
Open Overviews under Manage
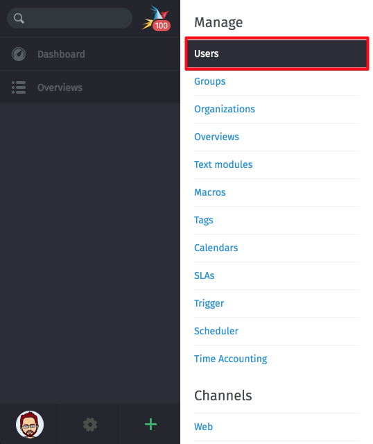point(216,137)
